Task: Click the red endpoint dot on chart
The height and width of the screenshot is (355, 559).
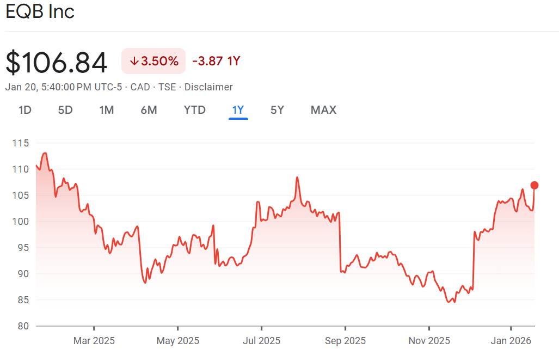Action: coord(535,186)
